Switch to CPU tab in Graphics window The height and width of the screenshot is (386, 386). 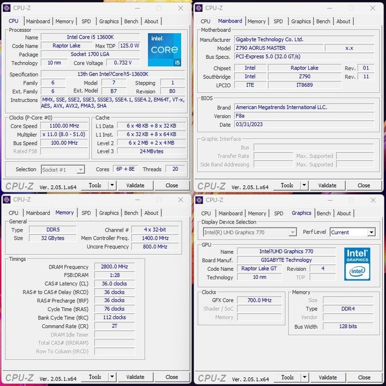[206, 213]
